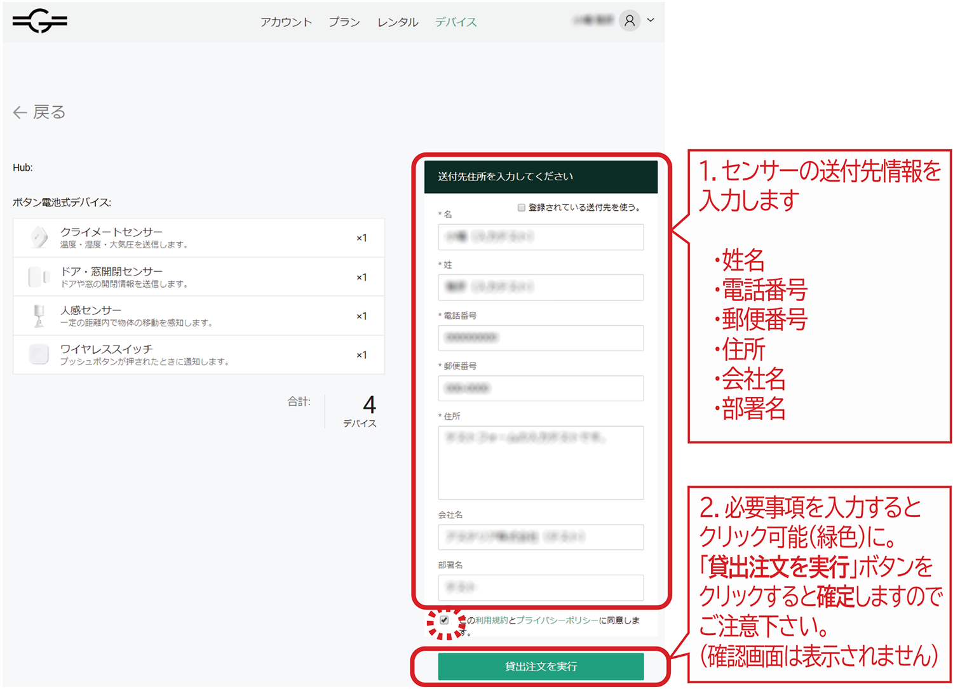Open the レンタル menu
The width and height of the screenshot is (953, 689).
pyautogui.click(x=398, y=22)
